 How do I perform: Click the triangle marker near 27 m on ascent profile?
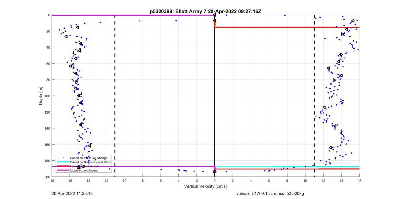pos(66,36)
